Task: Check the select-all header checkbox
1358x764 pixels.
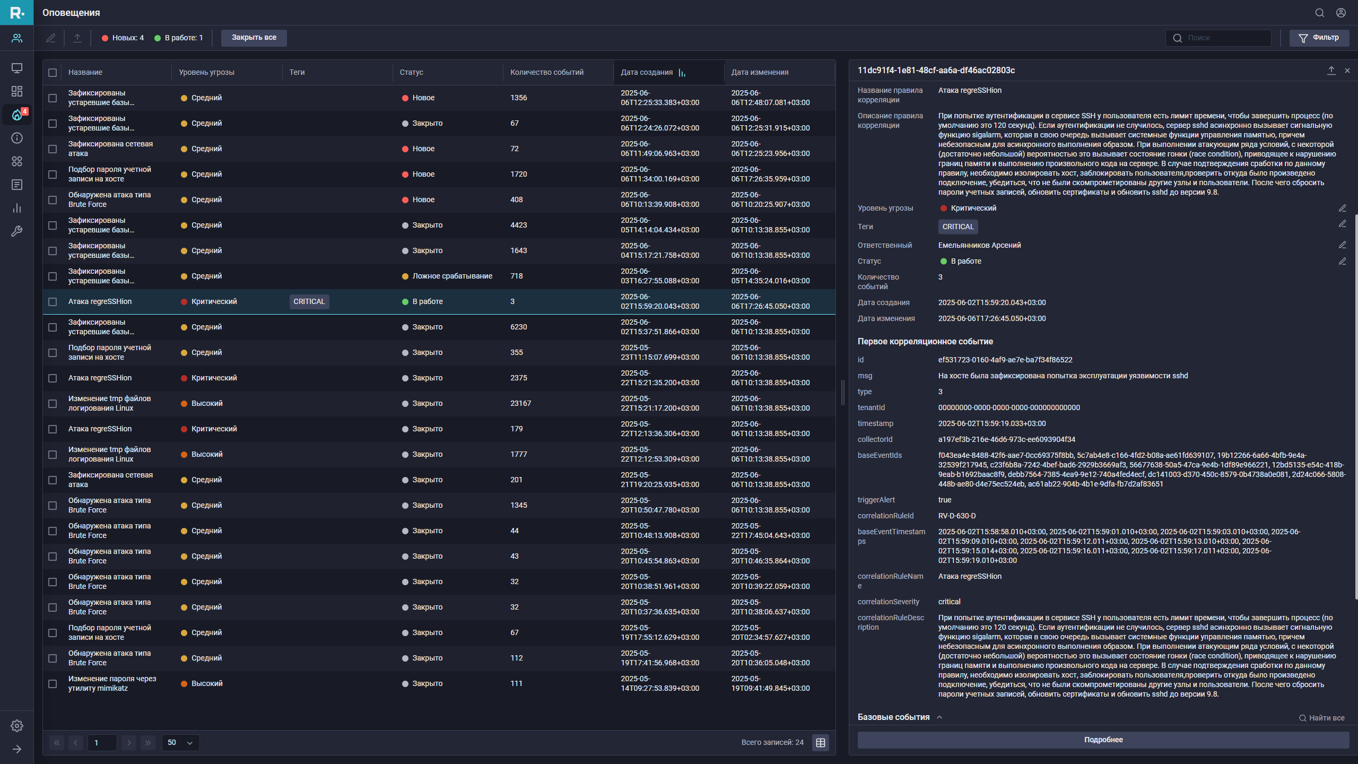Action: (x=53, y=73)
